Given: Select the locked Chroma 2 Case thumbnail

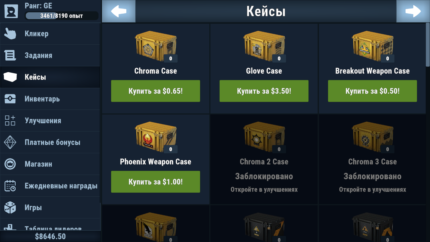Looking at the screenshot, I should pyautogui.click(x=264, y=137).
